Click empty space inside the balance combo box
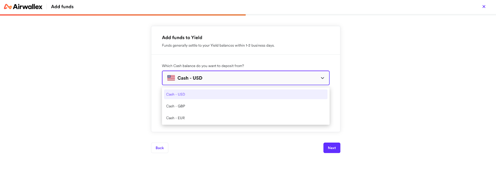 [x=260, y=78]
